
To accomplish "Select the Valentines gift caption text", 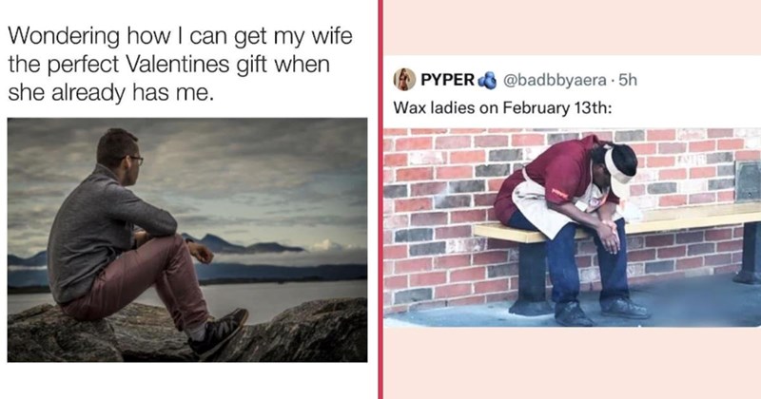I will click(180, 64).
